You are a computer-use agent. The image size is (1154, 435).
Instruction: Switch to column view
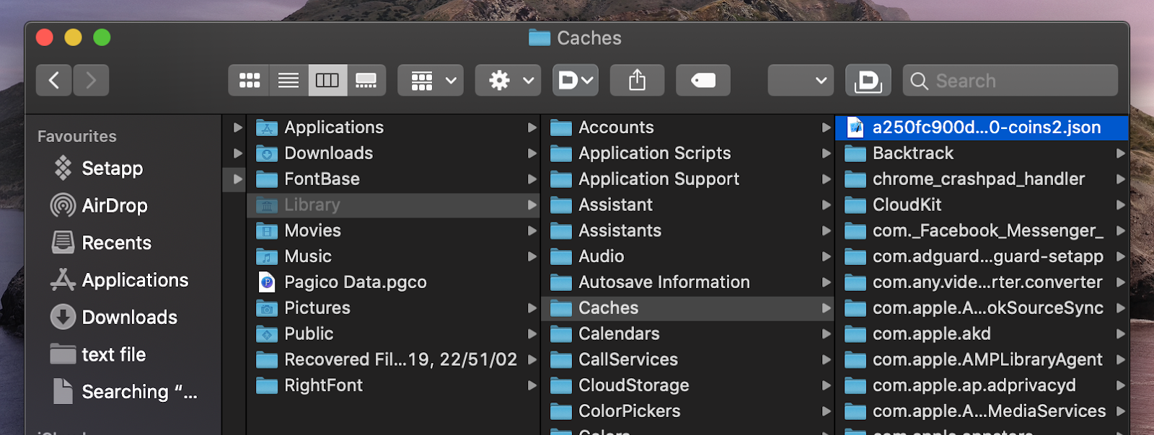click(327, 80)
